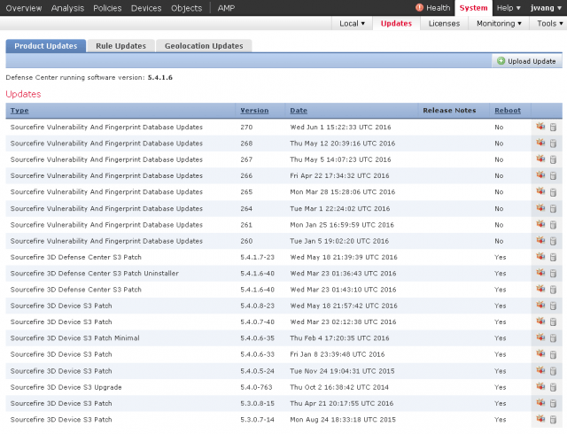Delete the S3 Patch Uninstaller 5.4.1.6-40
The image size is (567, 434).
coord(553,274)
